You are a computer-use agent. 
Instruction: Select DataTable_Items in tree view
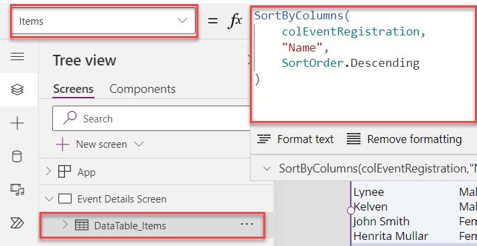pos(130,226)
